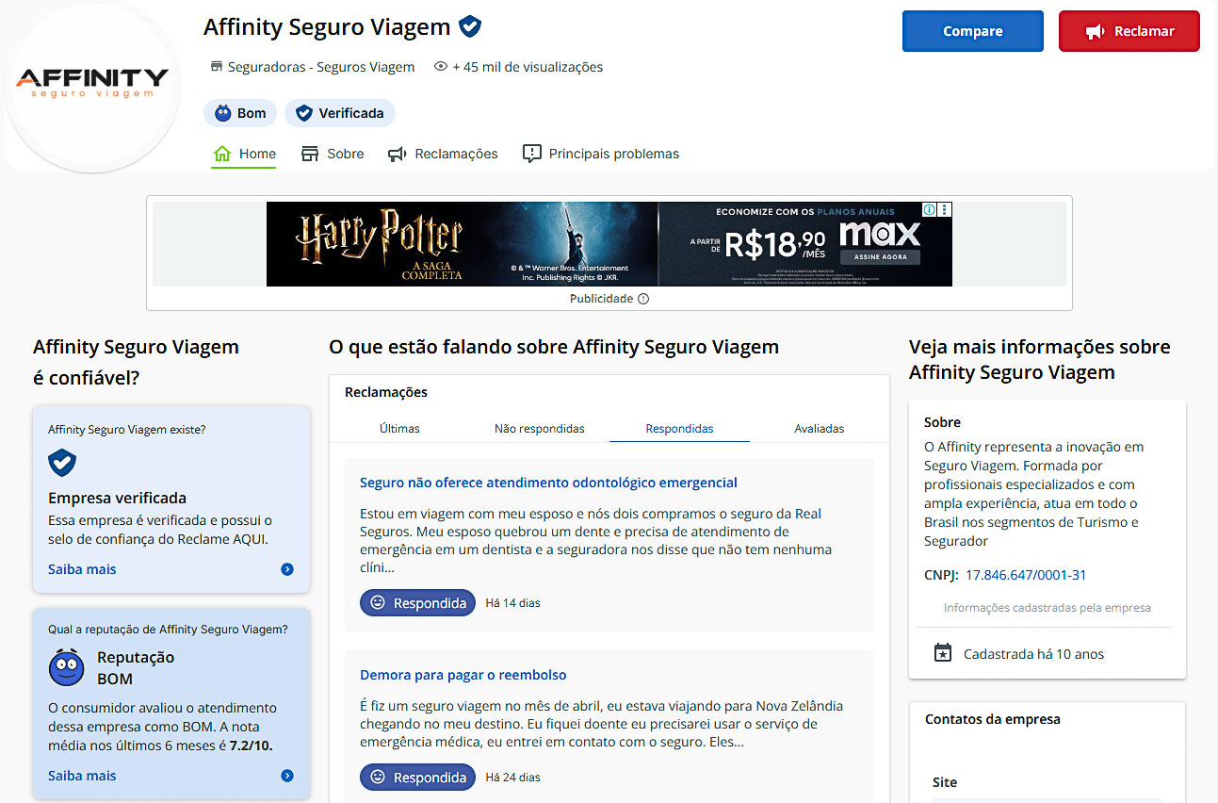Click the Site label under Contatos

945,782
